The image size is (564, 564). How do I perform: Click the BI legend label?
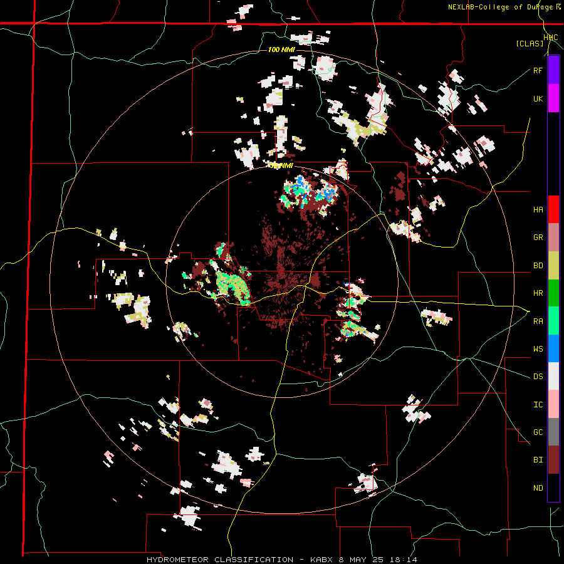point(538,460)
